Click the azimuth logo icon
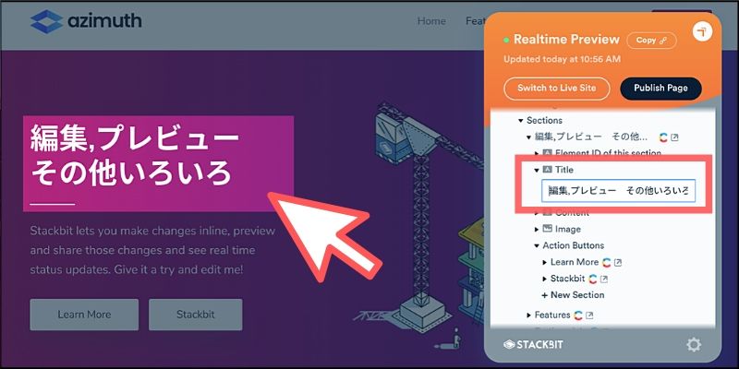This screenshot has height=369, width=739. tap(46, 21)
